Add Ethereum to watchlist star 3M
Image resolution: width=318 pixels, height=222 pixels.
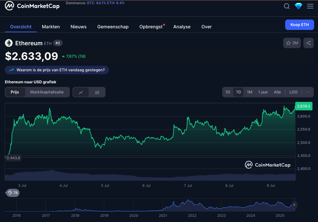(292, 43)
